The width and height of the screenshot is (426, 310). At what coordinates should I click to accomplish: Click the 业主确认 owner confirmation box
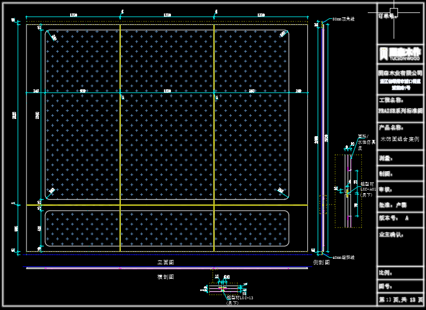400,248
